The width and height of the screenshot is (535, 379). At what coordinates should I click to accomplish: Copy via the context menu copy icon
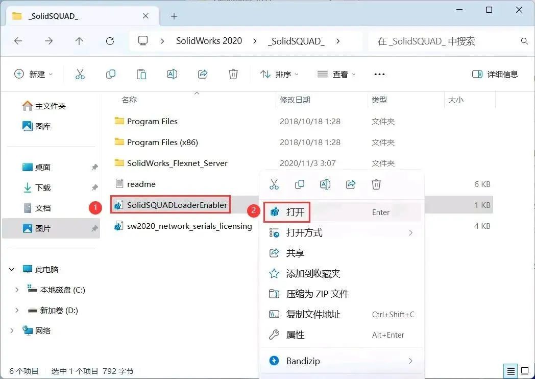[300, 184]
